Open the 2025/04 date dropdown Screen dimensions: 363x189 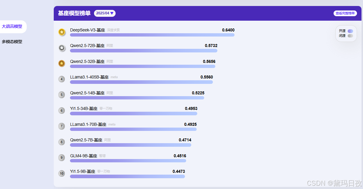click(105, 13)
